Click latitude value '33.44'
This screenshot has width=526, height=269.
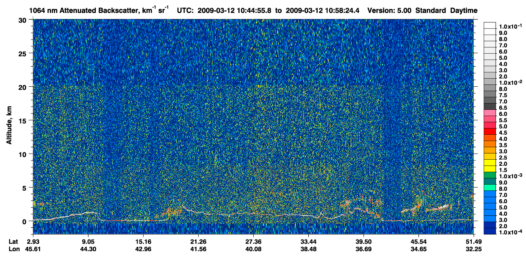(308, 241)
